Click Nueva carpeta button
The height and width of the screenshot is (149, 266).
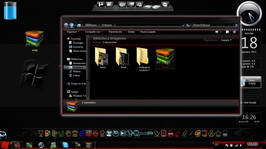pyautogui.click(x=148, y=32)
